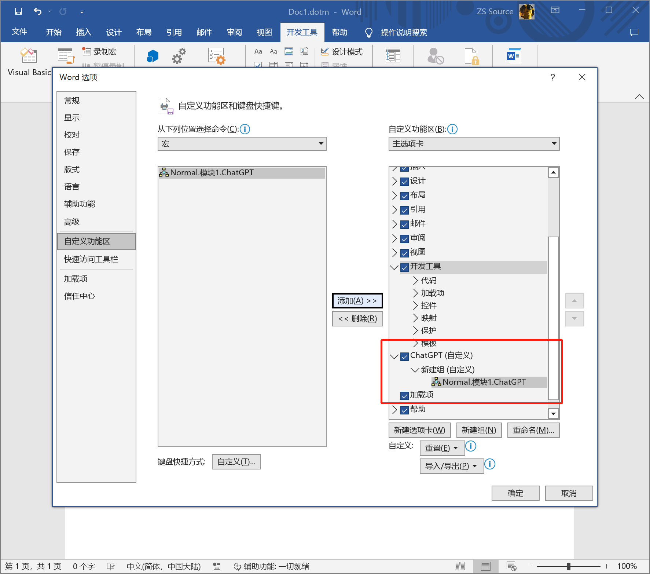This screenshot has height=574, width=650.
Task: Collapse the 开发工具 tree node
Action: coord(394,267)
